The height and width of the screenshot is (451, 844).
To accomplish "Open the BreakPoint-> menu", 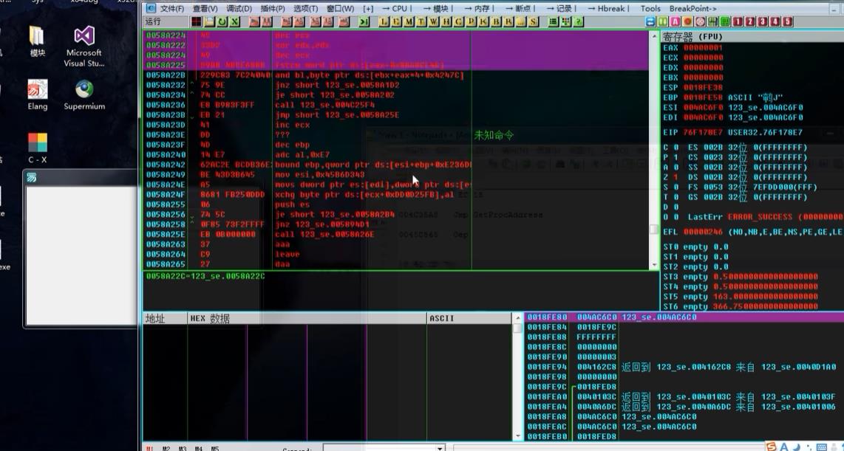I will (x=692, y=9).
